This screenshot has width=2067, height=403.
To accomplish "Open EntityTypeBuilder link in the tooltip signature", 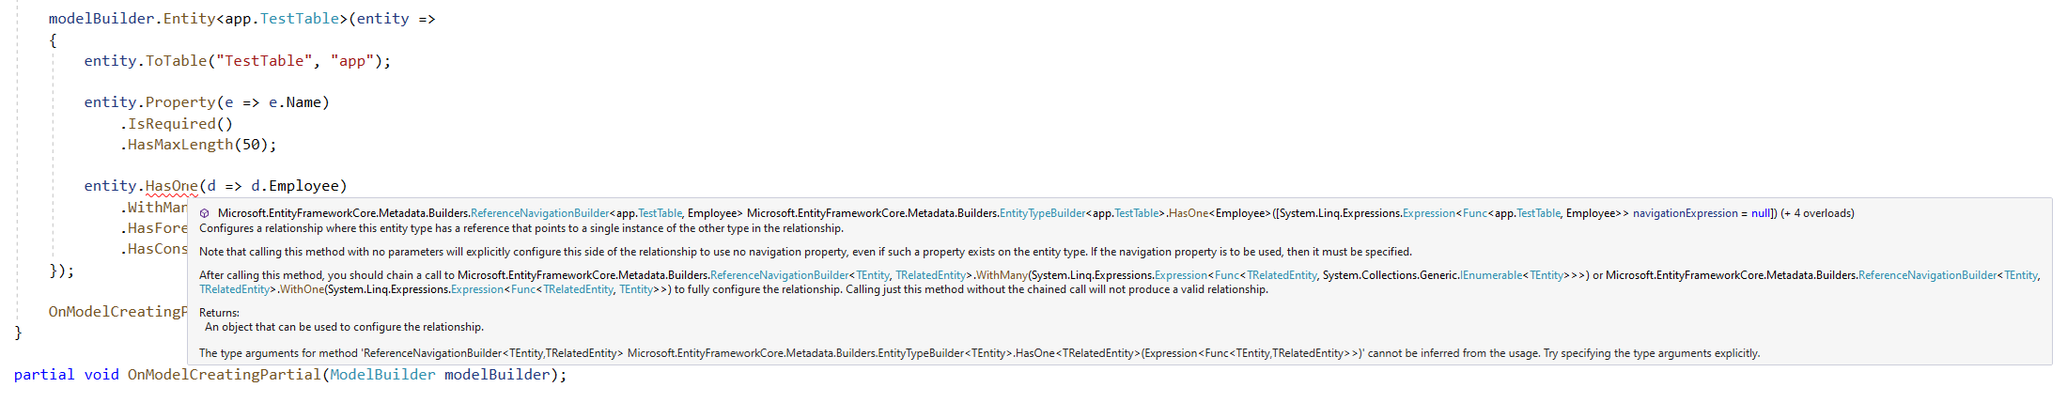I will coord(1043,213).
